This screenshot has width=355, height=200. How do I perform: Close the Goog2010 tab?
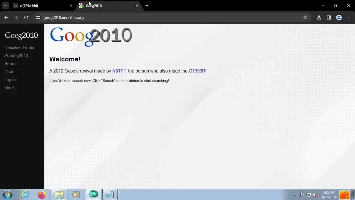[137, 6]
